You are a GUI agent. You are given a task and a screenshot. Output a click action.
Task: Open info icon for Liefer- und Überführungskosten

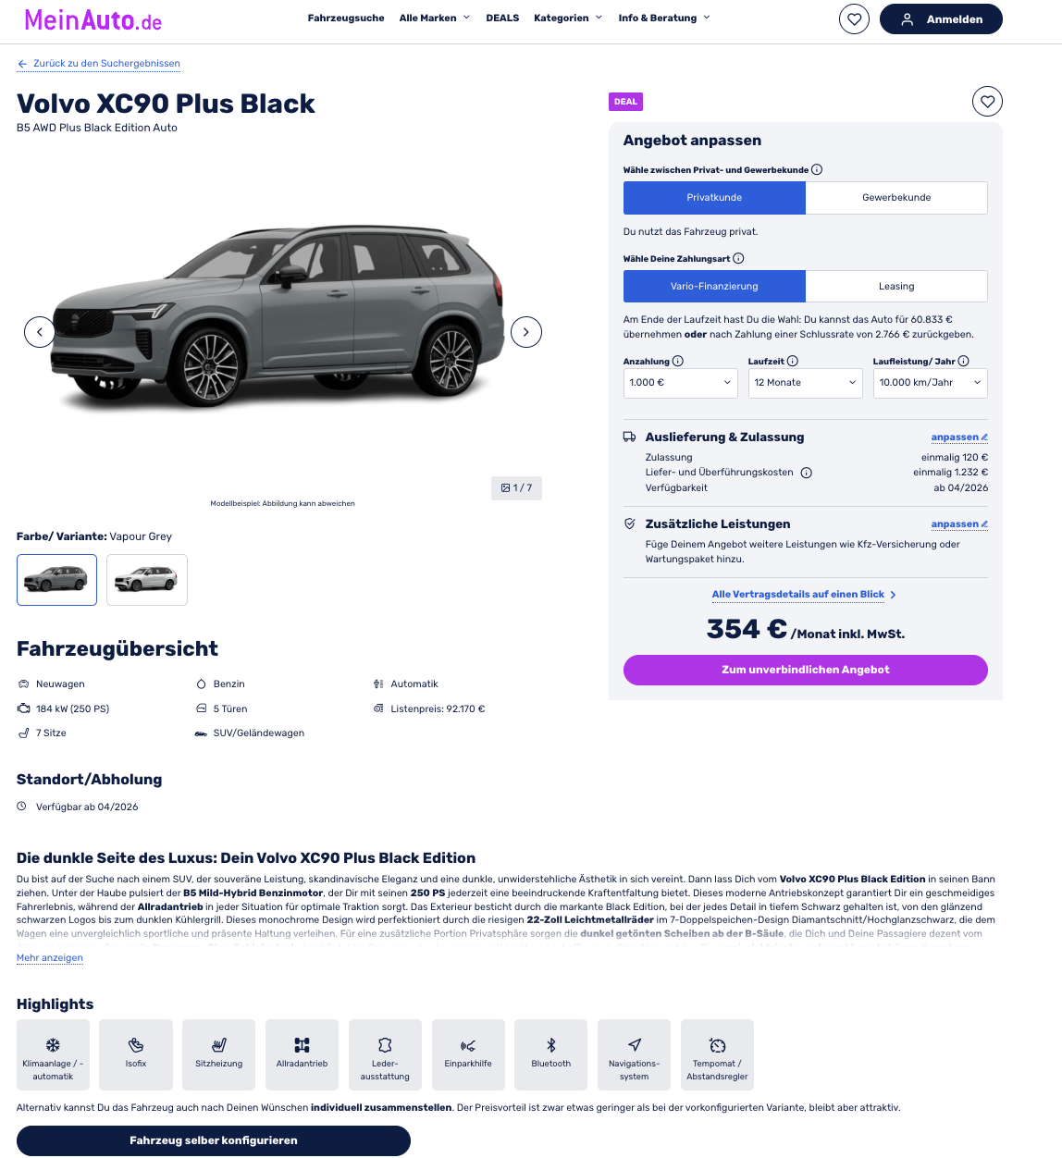807,473
